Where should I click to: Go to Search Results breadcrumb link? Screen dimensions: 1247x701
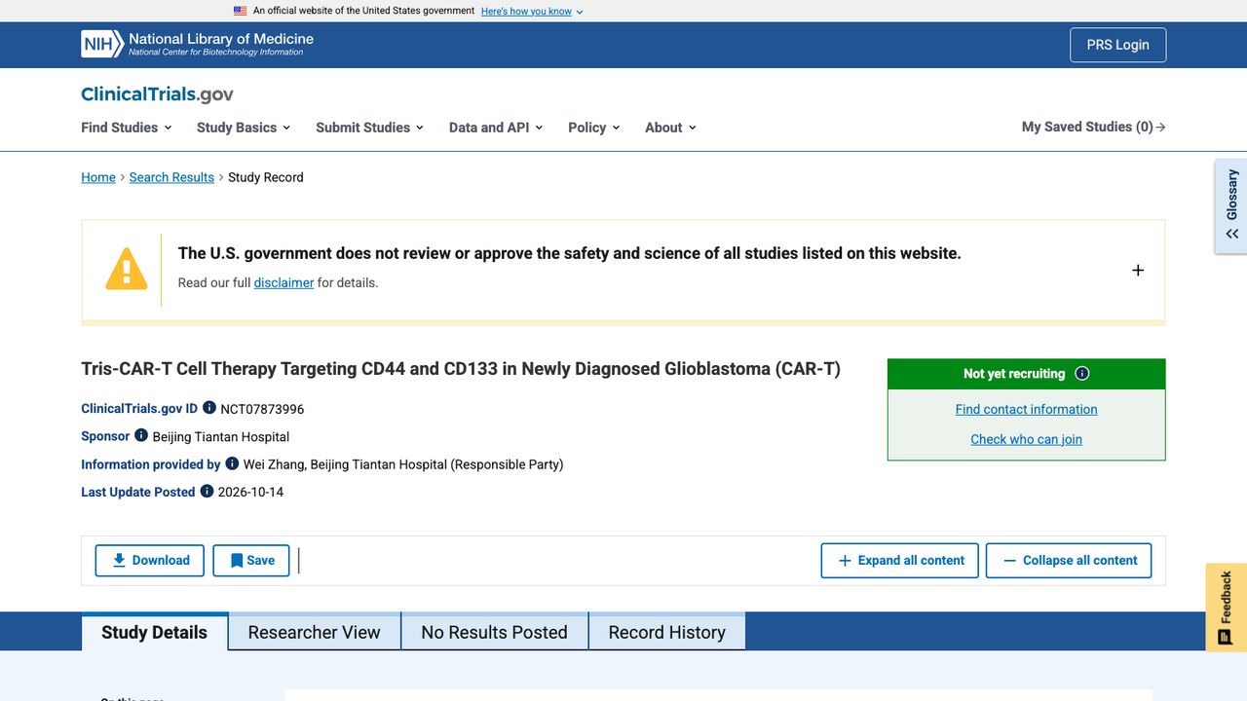(171, 177)
